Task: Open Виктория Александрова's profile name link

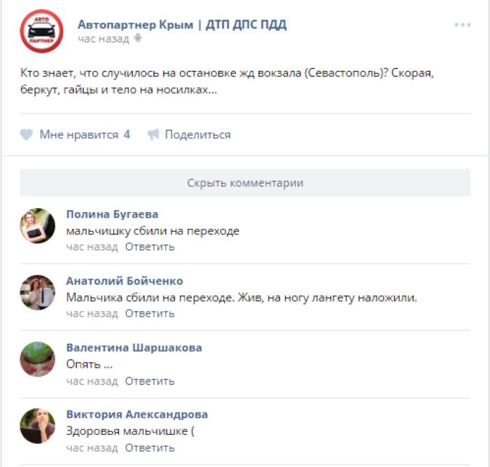Action: [137, 414]
